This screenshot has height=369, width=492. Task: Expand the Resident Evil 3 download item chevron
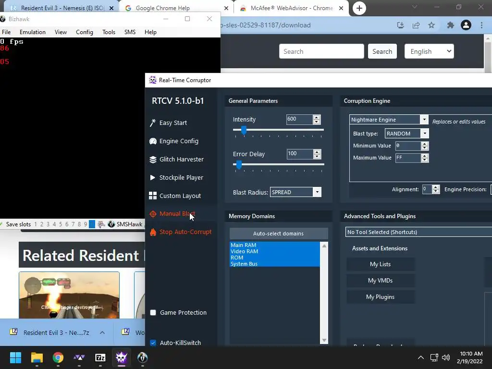point(102,332)
